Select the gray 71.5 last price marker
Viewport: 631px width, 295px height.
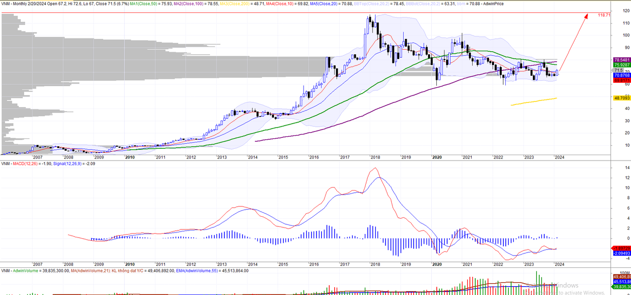618,70
